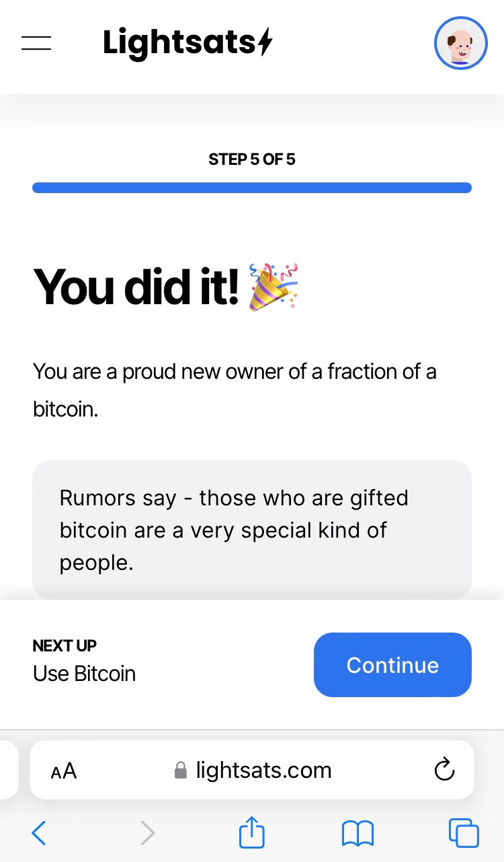Click the "Use Bitcoin" next up label
Screen dimensions: 504x862
point(85,674)
